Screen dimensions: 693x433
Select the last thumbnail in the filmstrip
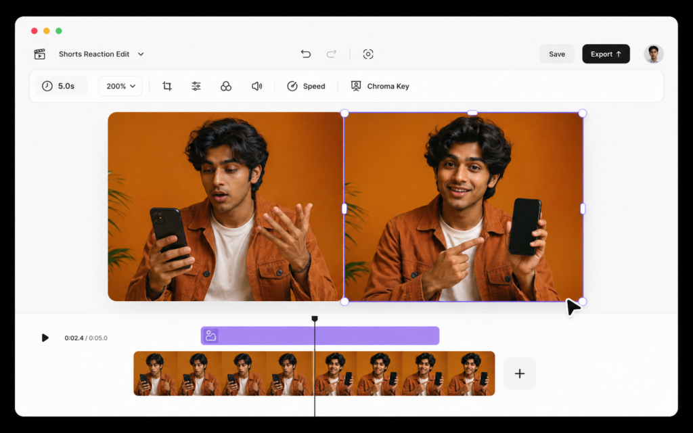coord(471,373)
